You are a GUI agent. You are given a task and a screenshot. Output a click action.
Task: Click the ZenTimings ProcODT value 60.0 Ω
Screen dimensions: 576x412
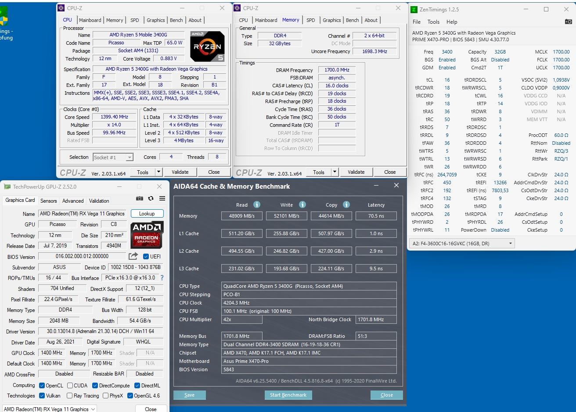[561, 135]
